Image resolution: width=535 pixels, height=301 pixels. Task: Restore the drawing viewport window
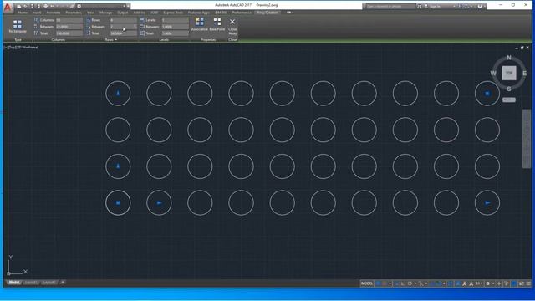point(522,48)
